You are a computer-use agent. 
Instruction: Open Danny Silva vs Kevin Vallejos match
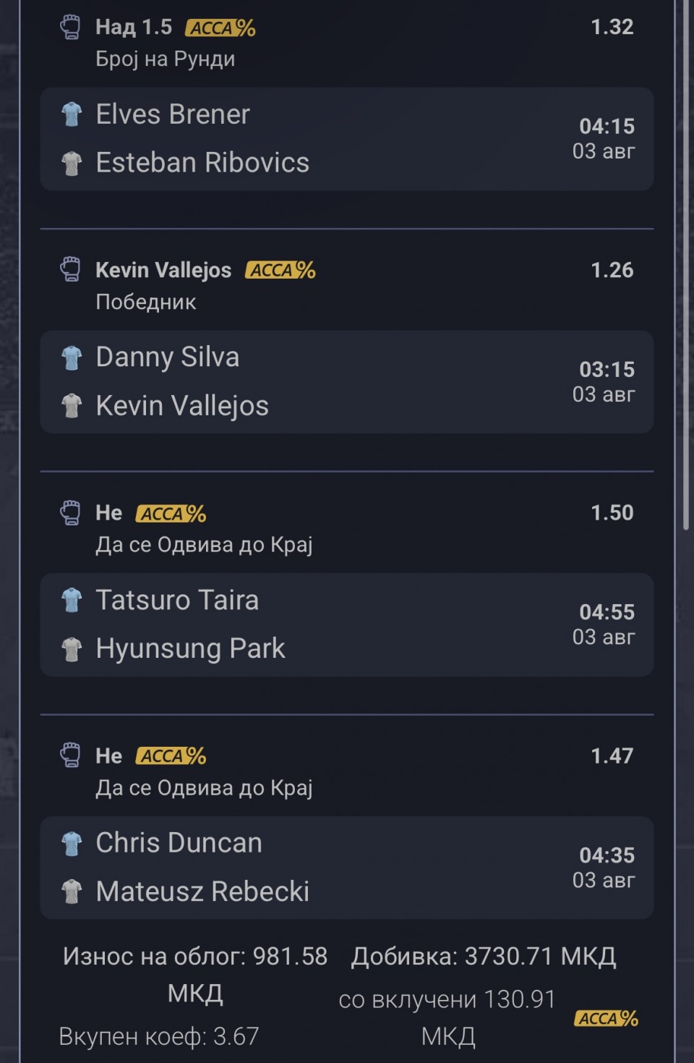tap(347, 382)
